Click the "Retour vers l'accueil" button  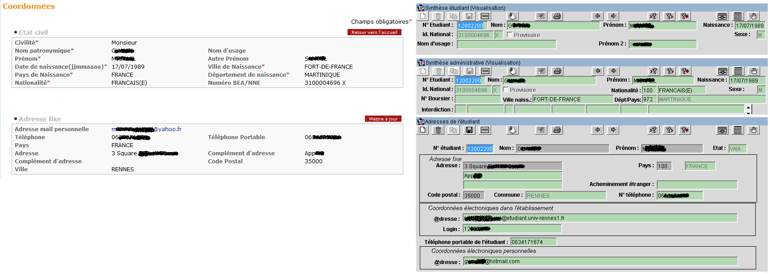(x=374, y=32)
